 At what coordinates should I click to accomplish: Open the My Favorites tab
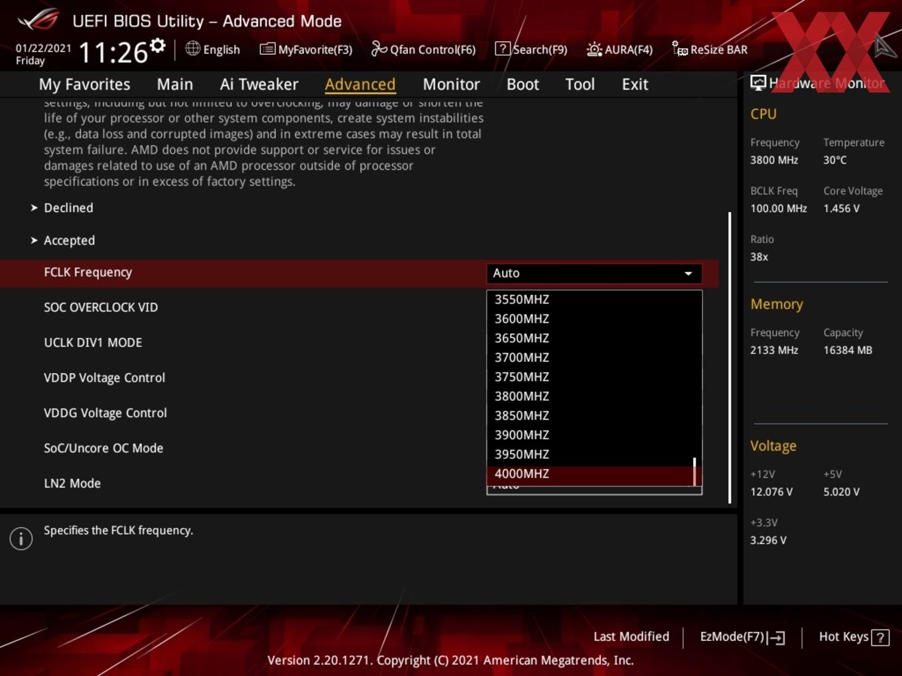84,84
